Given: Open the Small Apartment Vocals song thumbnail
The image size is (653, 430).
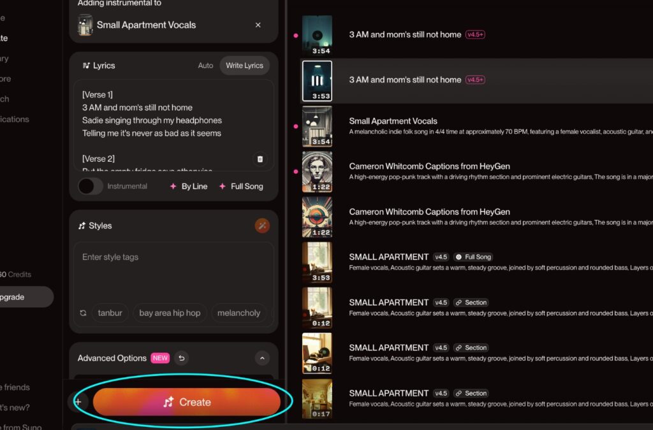Looking at the screenshot, I should tap(317, 126).
